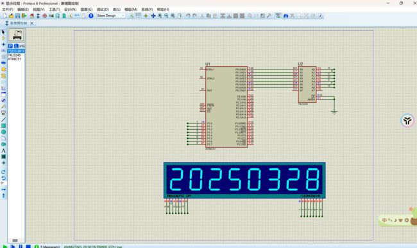Click the blue help question-mark icon

91,15
